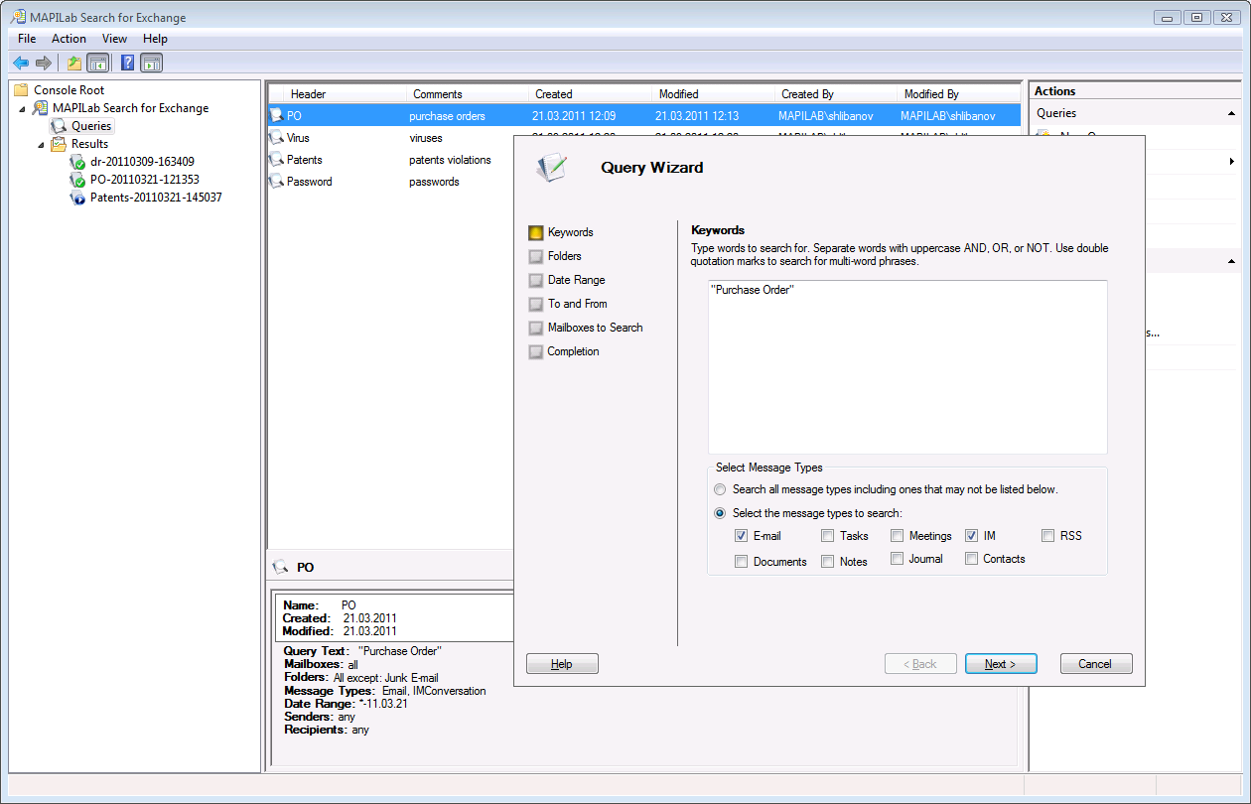Check the Documents message type checkbox

click(742, 562)
